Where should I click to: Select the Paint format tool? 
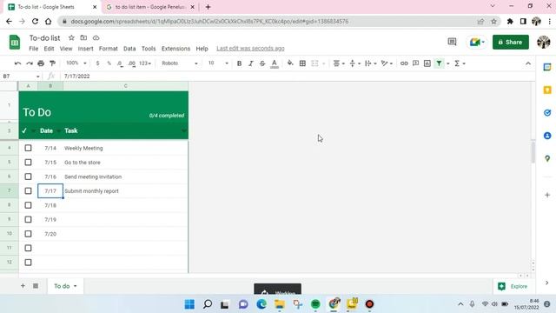pyautogui.click(x=52, y=63)
